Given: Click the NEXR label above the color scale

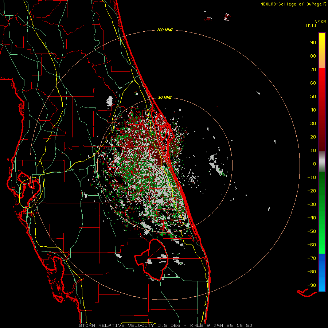Looking at the screenshot, I should pyautogui.click(x=320, y=22).
